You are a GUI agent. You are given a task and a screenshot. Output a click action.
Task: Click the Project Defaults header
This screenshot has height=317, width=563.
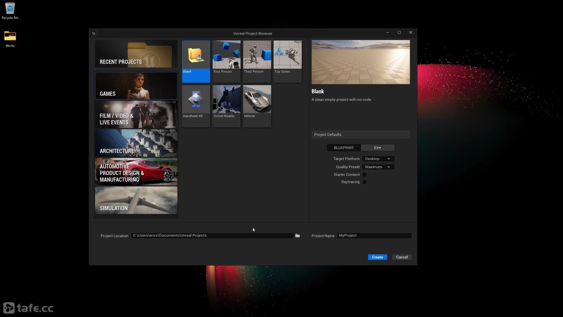coord(361,134)
